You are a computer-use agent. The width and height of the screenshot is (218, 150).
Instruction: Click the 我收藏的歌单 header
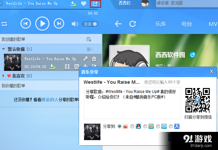coord(14,86)
